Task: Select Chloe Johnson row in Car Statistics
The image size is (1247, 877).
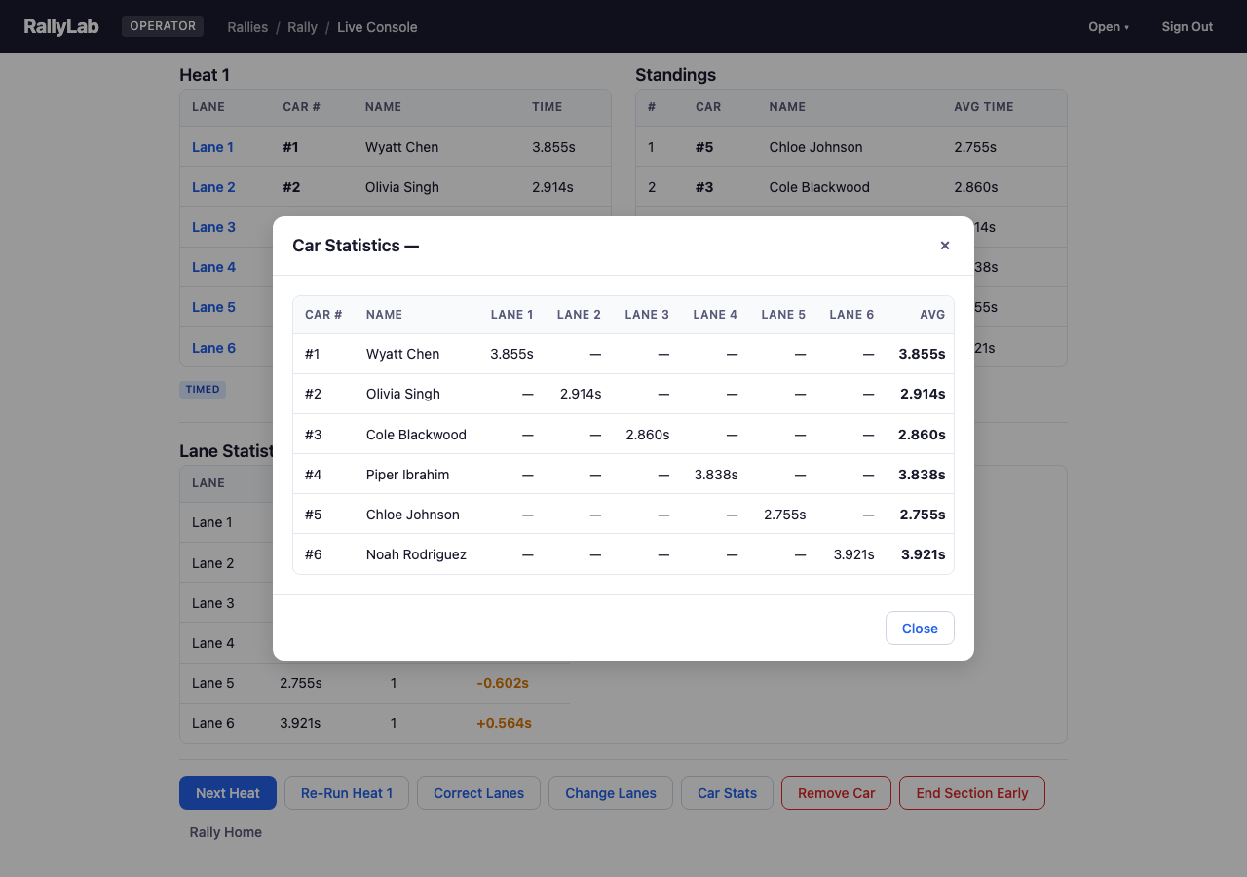Action: (623, 515)
